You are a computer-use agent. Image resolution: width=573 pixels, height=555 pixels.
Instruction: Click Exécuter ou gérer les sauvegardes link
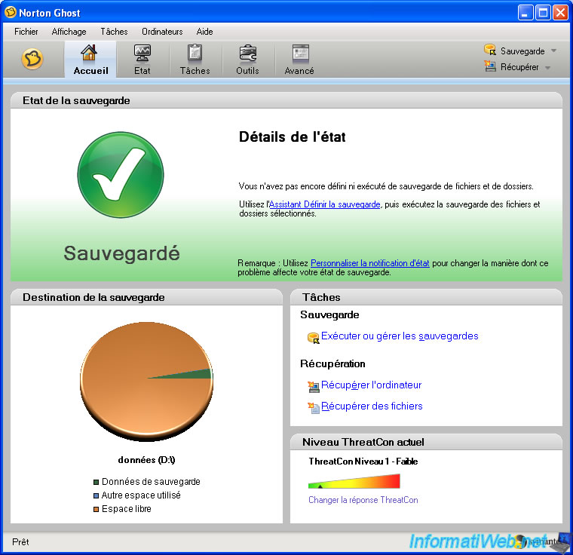pos(400,336)
